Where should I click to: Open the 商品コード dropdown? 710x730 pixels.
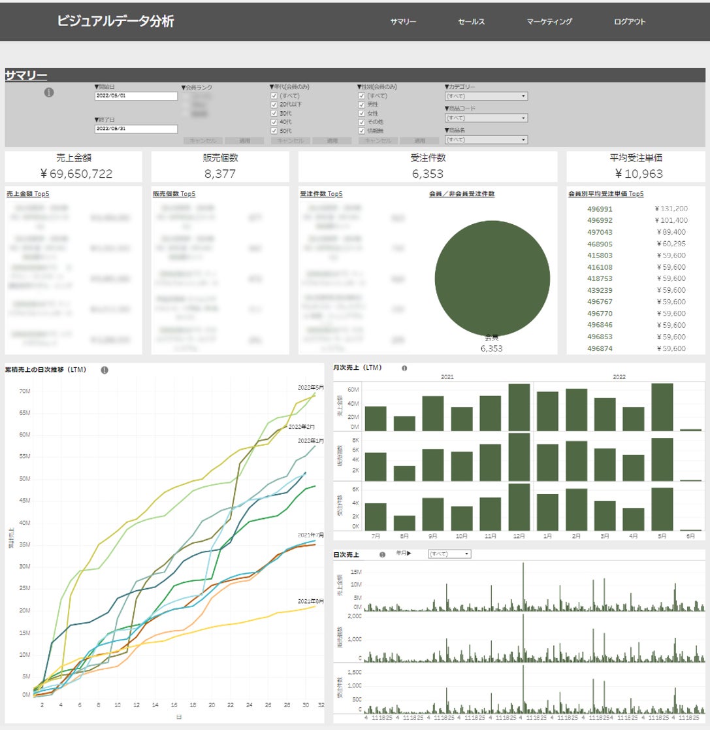(486, 118)
